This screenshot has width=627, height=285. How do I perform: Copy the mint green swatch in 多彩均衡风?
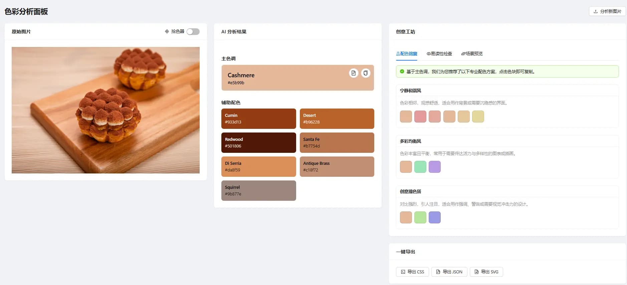coord(420,167)
